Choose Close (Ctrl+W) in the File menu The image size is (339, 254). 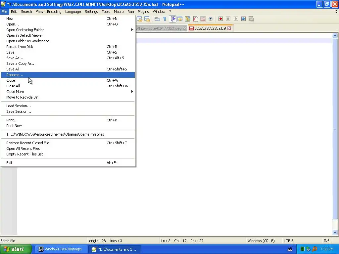click(68, 80)
